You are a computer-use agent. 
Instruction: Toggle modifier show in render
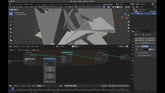(x=147, y=47)
